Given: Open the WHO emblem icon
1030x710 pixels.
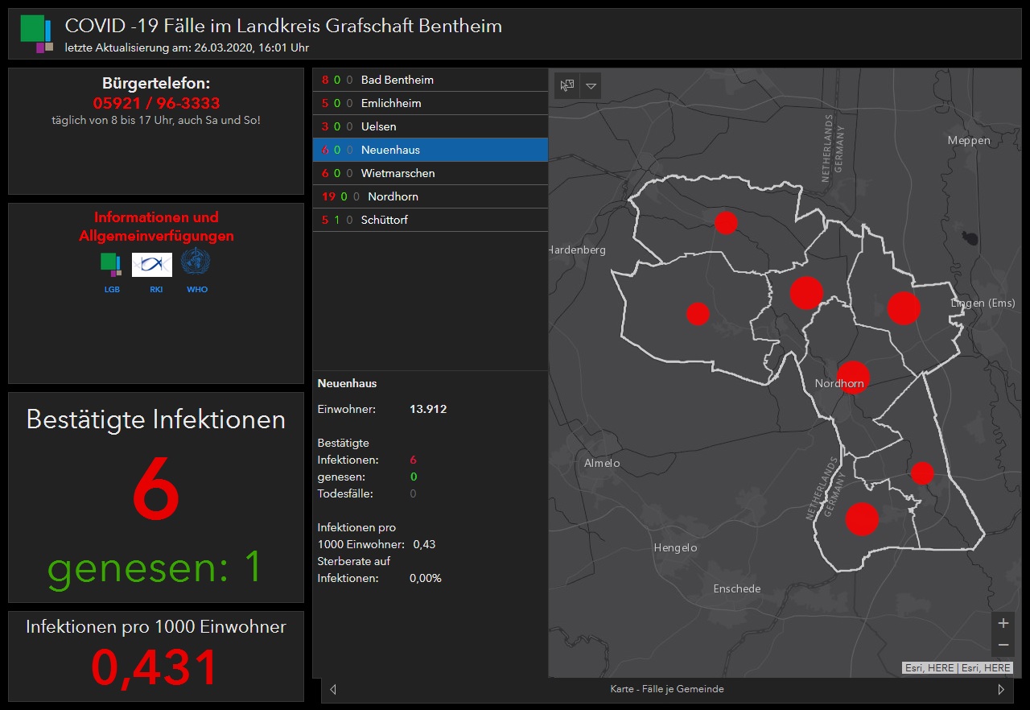Looking at the screenshot, I should [196, 263].
